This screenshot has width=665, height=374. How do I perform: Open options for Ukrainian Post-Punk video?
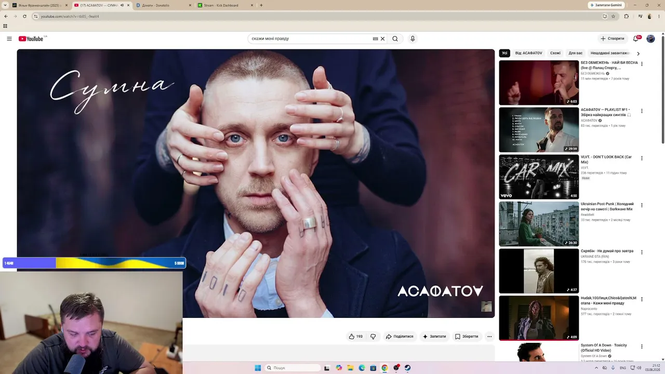coord(642,205)
